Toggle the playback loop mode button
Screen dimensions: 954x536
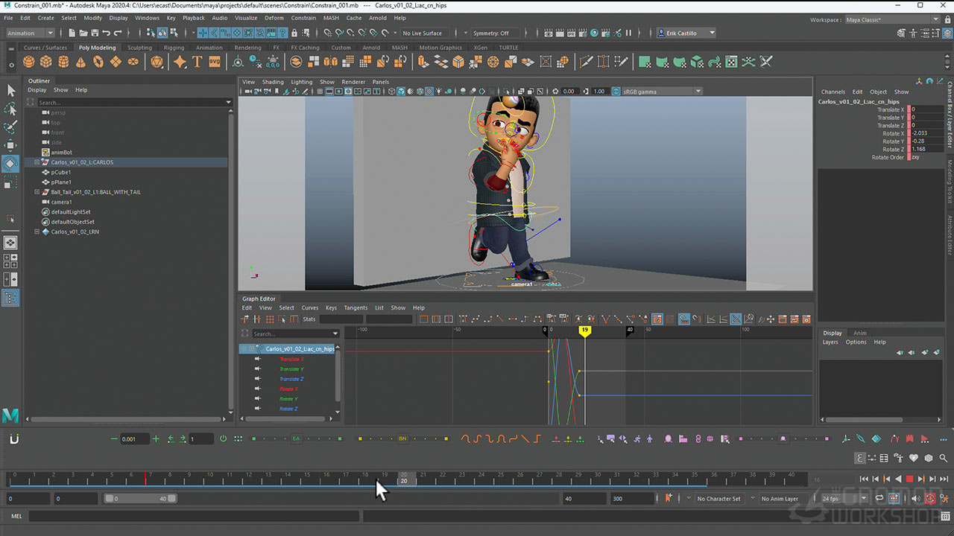click(879, 499)
